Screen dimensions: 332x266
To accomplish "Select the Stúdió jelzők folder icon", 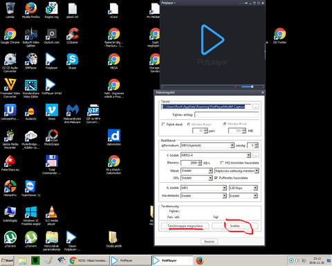I will coord(114,239).
